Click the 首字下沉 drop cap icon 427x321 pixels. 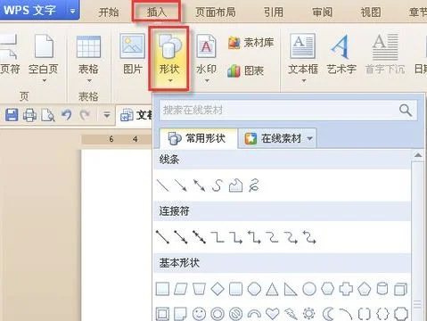(385, 46)
